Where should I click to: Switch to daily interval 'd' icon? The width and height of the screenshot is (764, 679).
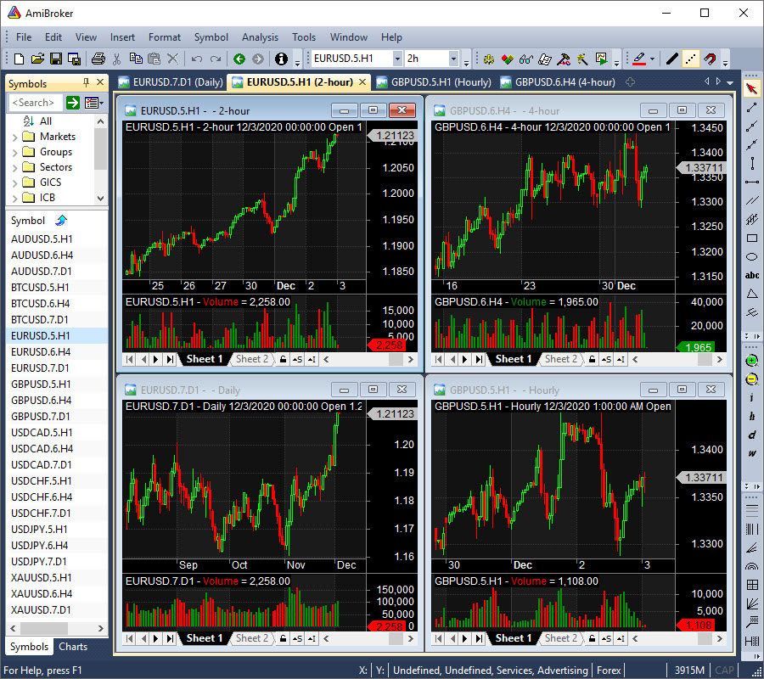coord(752,435)
